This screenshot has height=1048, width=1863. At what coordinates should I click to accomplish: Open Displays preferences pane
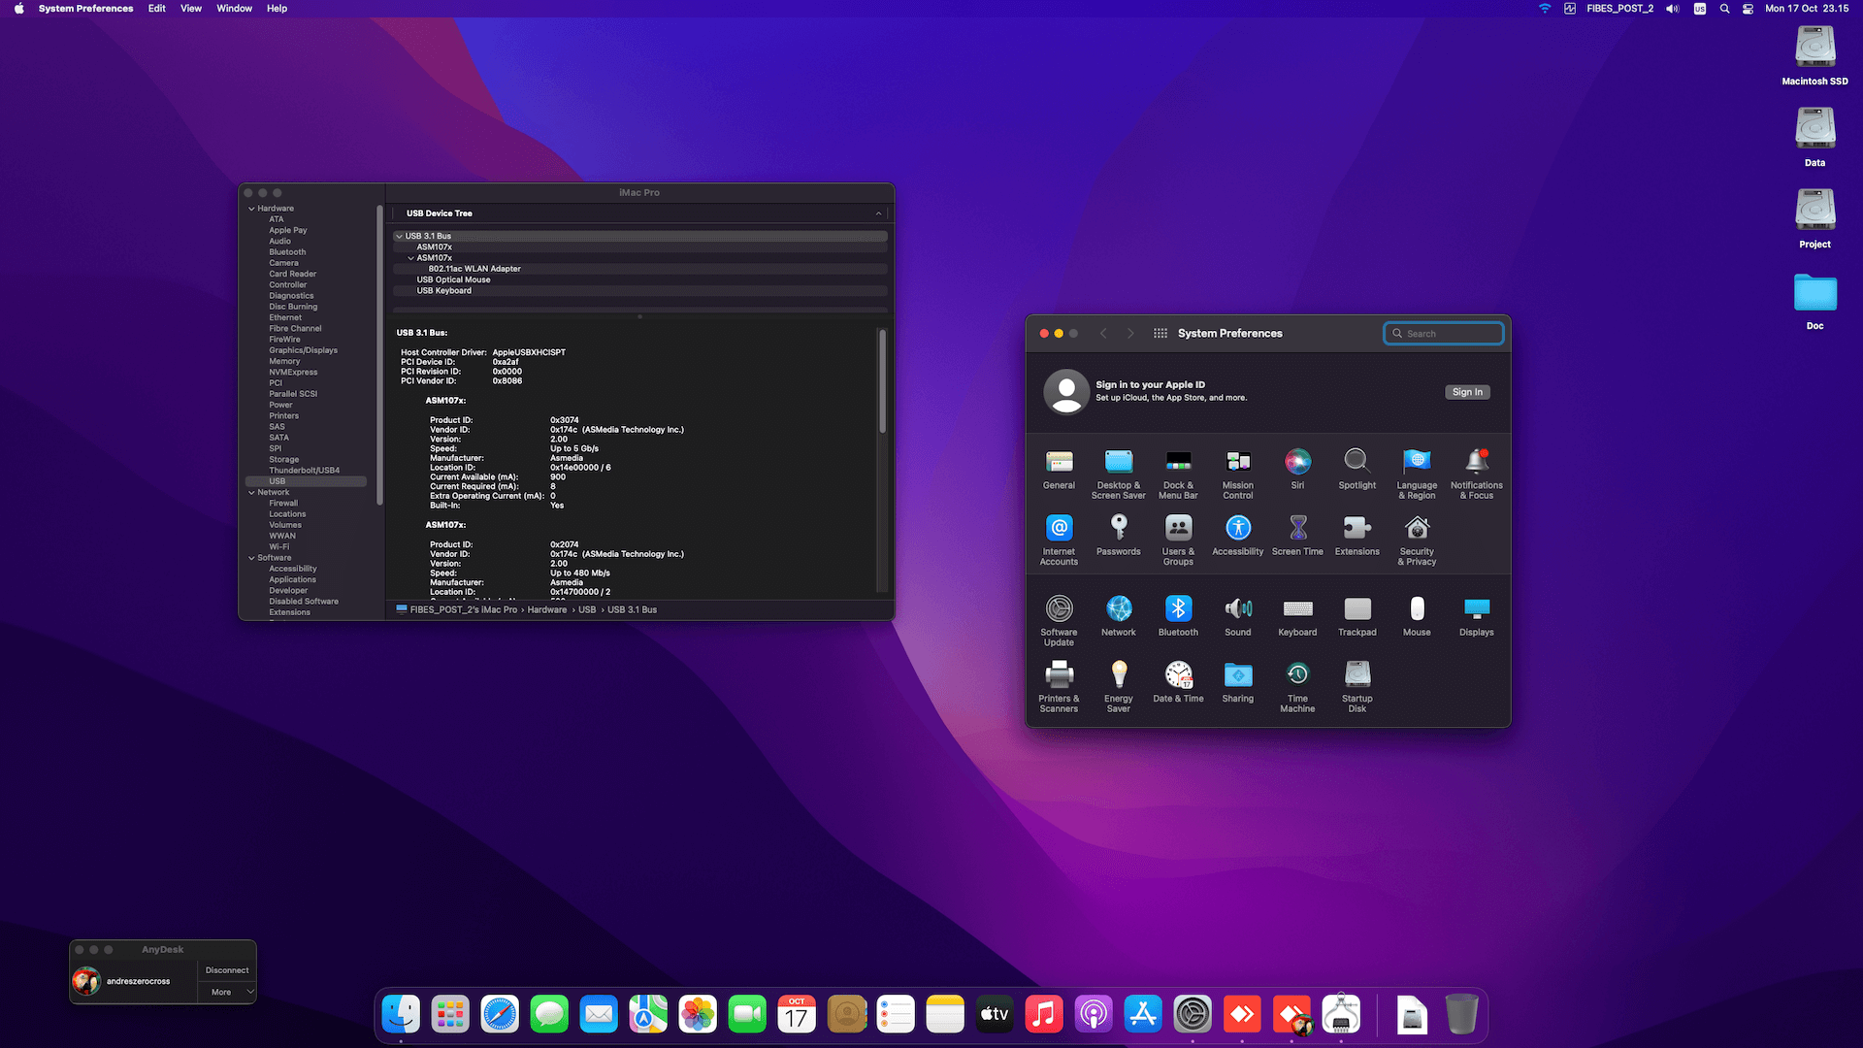(x=1477, y=616)
